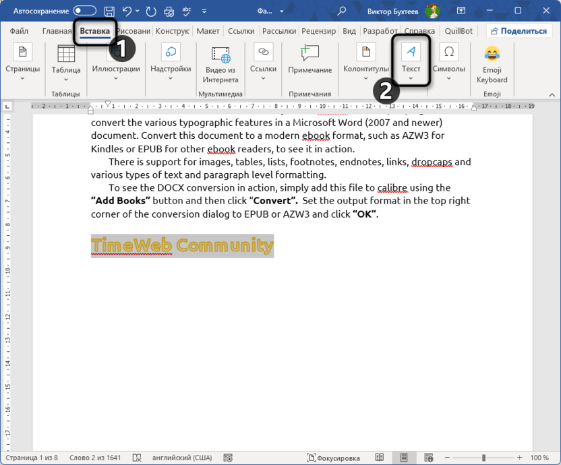This screenshot has height=465, width=561.
Task: Click the zoom slider handle
Action: (x=483, y=458)
